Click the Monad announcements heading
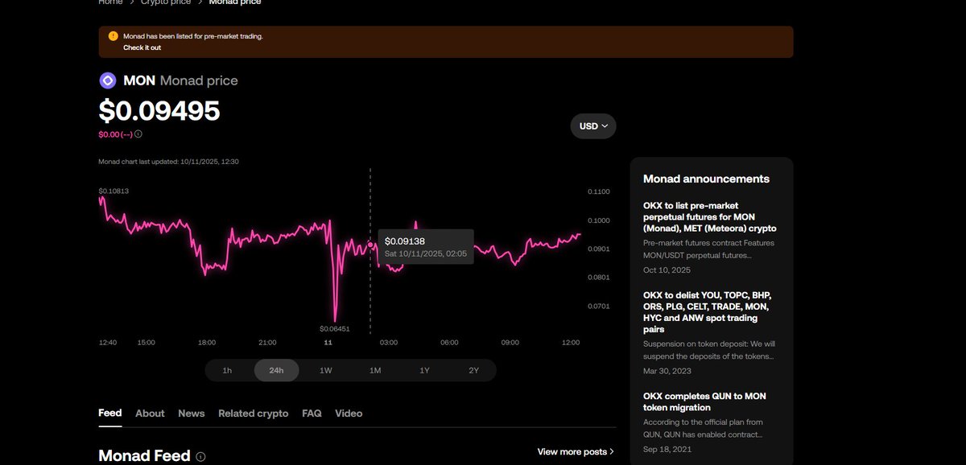The width and height of the screenshot is (966, 465). coord(706,179)
